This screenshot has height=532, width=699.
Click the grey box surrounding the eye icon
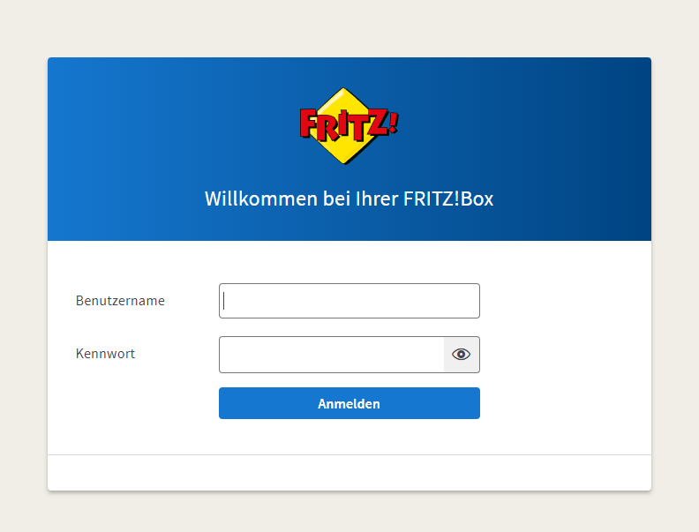tap(462, 355)
